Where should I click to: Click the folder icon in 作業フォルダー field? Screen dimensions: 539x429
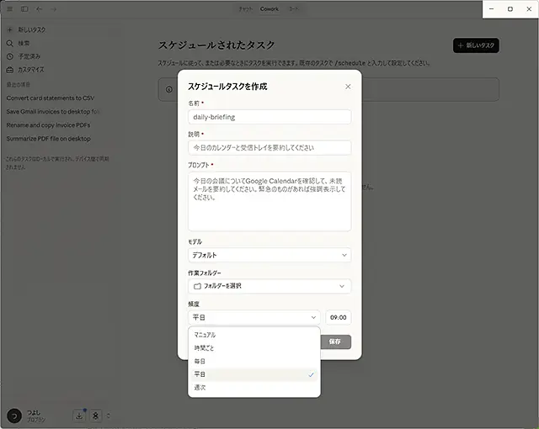[197, 286]
